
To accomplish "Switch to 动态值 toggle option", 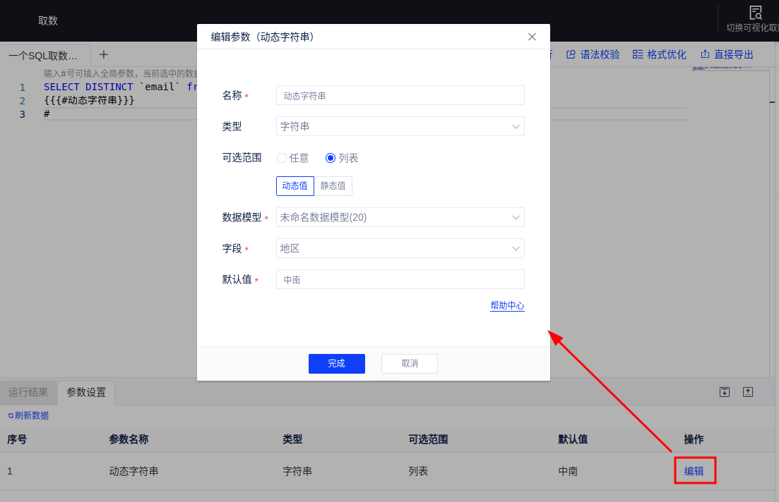I will coord(295,186).
